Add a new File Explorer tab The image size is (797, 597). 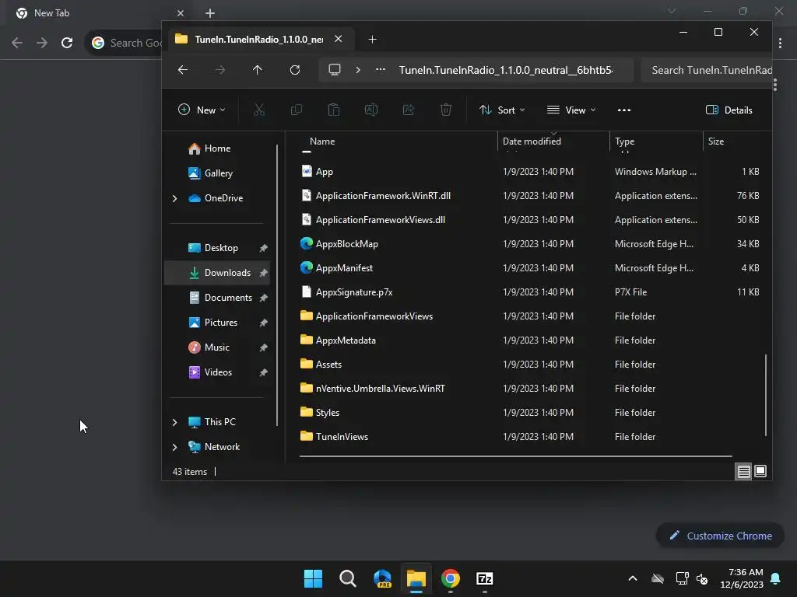373,40
